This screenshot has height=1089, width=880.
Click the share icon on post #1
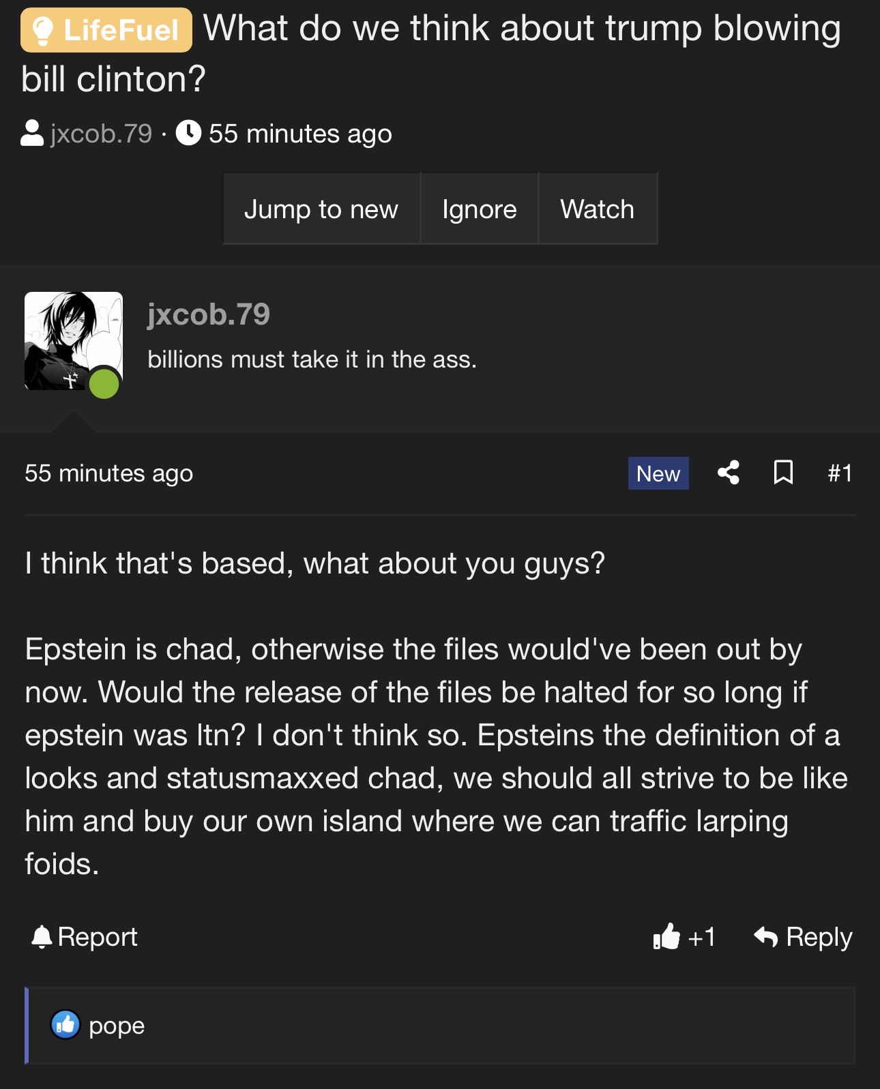tap(729, 473)
